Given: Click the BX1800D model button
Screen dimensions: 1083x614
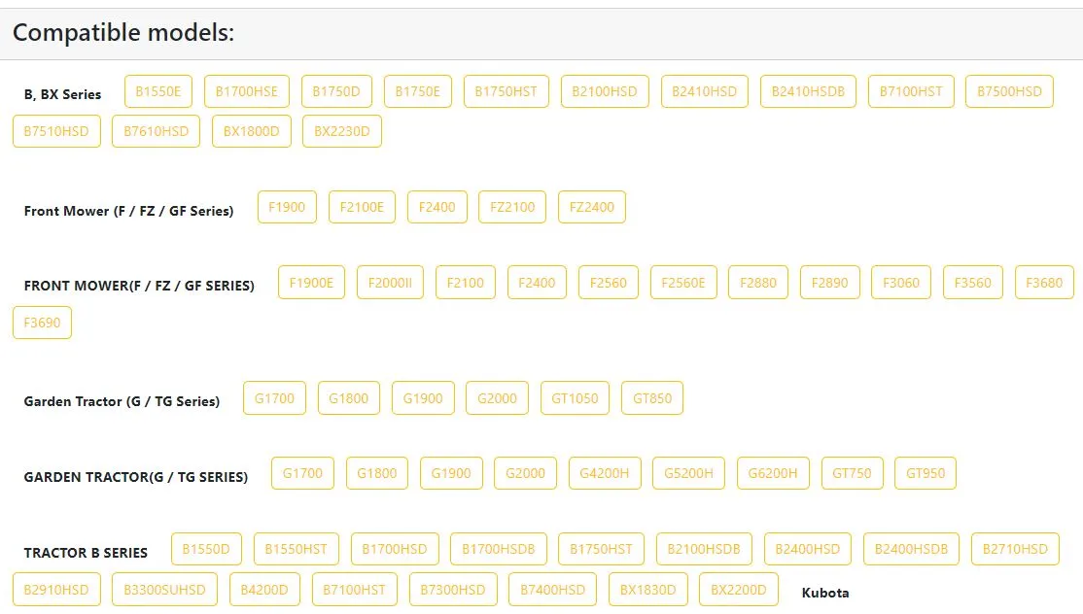Looking at the screenshot, I should tap(252, 131).
